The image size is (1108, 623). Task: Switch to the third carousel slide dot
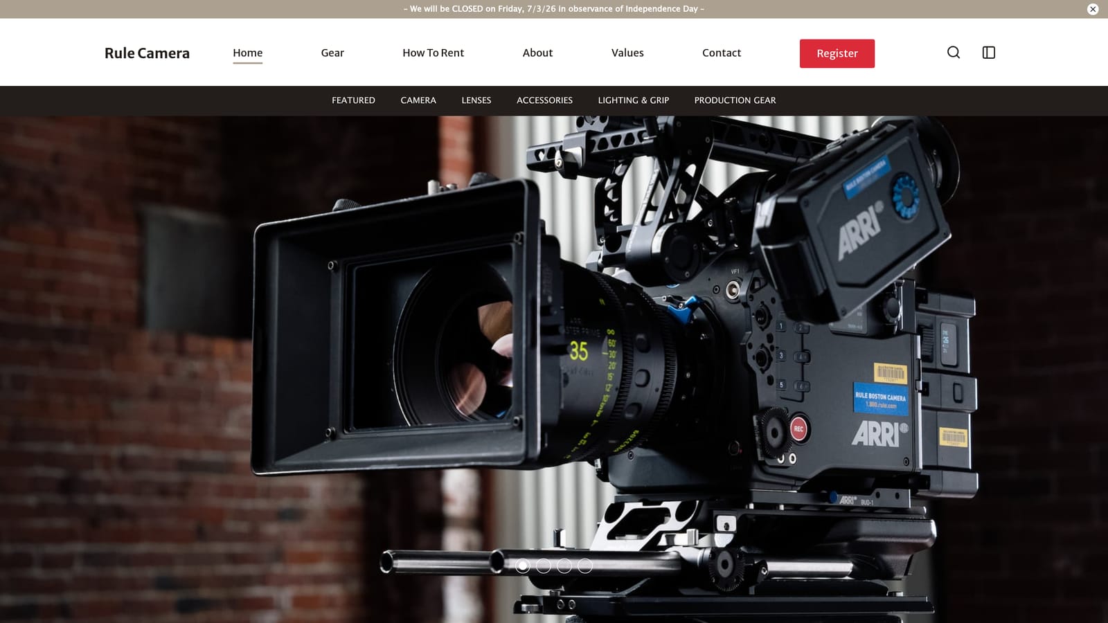(564, 566)
